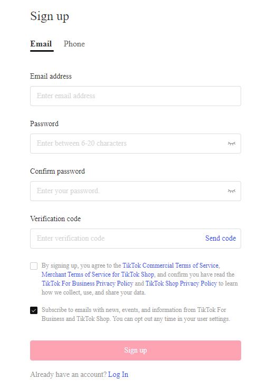This screenshot has width=267, height=389.
Task: Click the Email address field label
Action: pos(51,76)
